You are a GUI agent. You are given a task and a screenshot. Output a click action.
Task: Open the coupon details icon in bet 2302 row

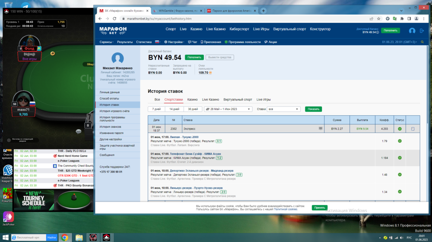(413, 129)
